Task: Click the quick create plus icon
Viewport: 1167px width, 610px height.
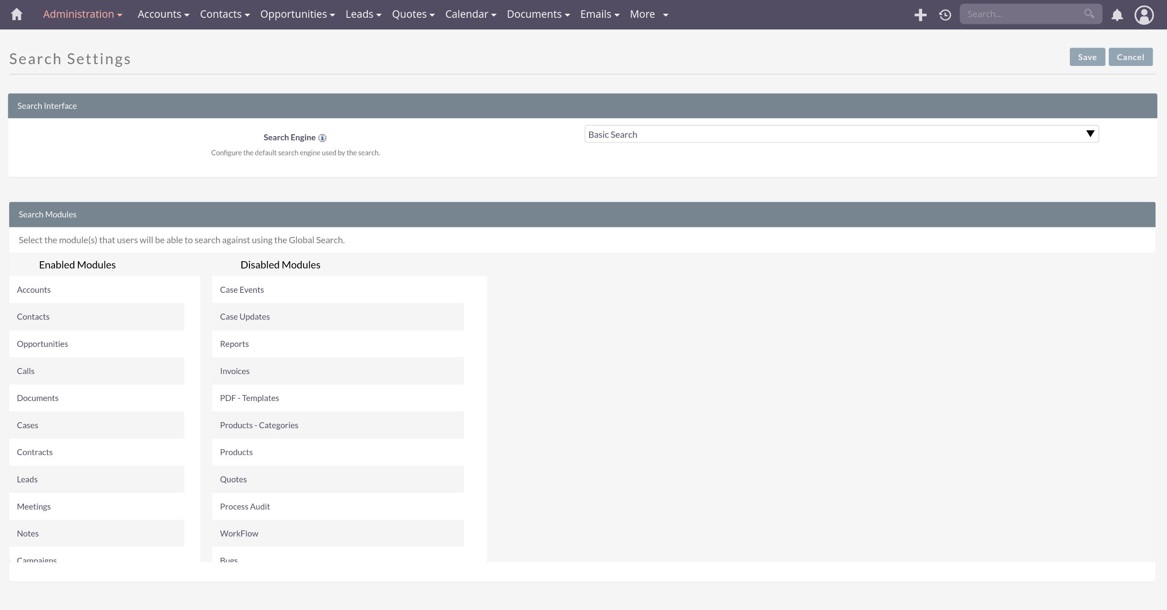Action: pyautogui.click(x=920, y=15)
